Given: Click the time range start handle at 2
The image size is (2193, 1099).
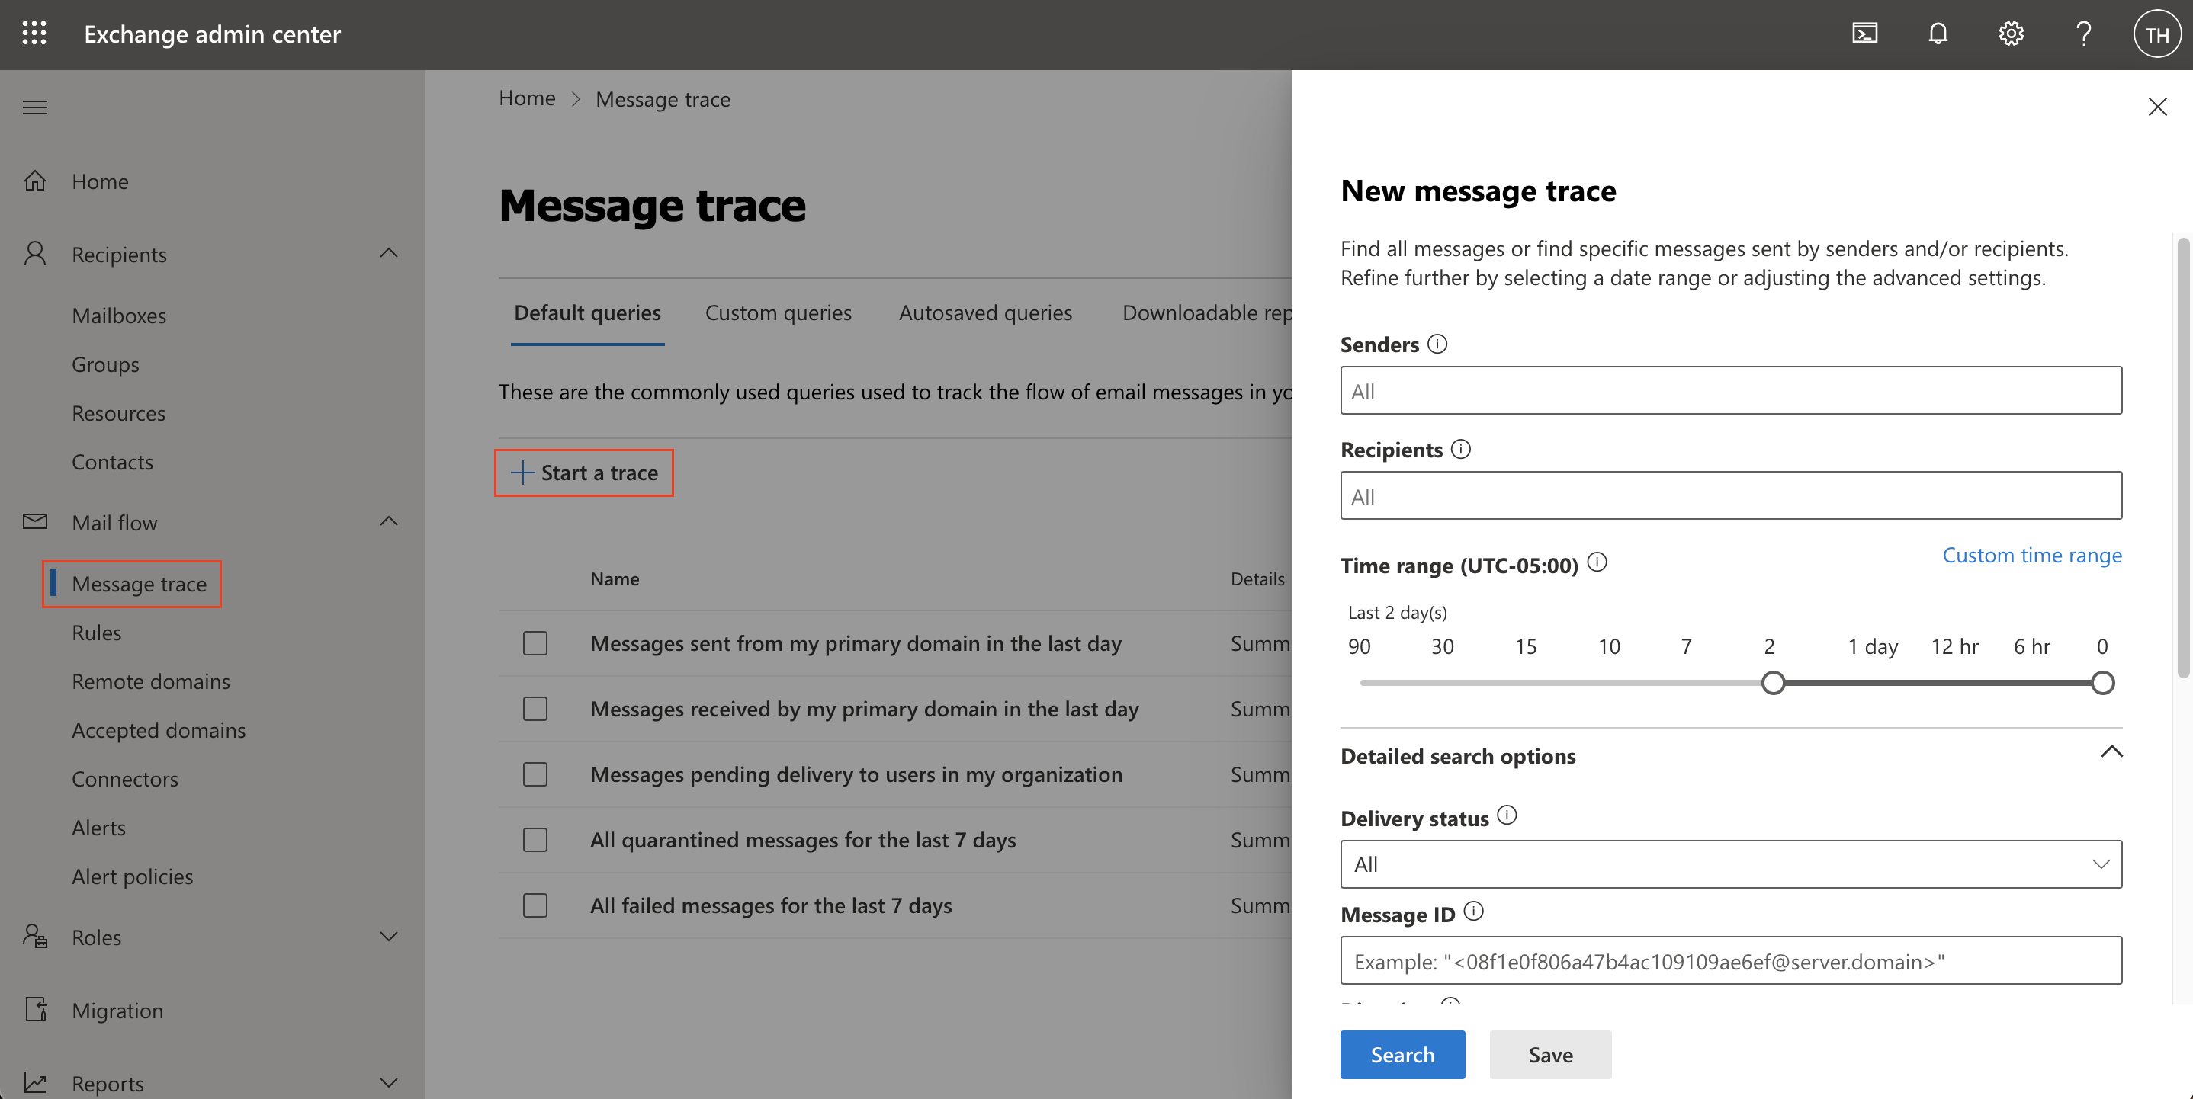Looking at the screenshot, I should (x=1772, y=682).
